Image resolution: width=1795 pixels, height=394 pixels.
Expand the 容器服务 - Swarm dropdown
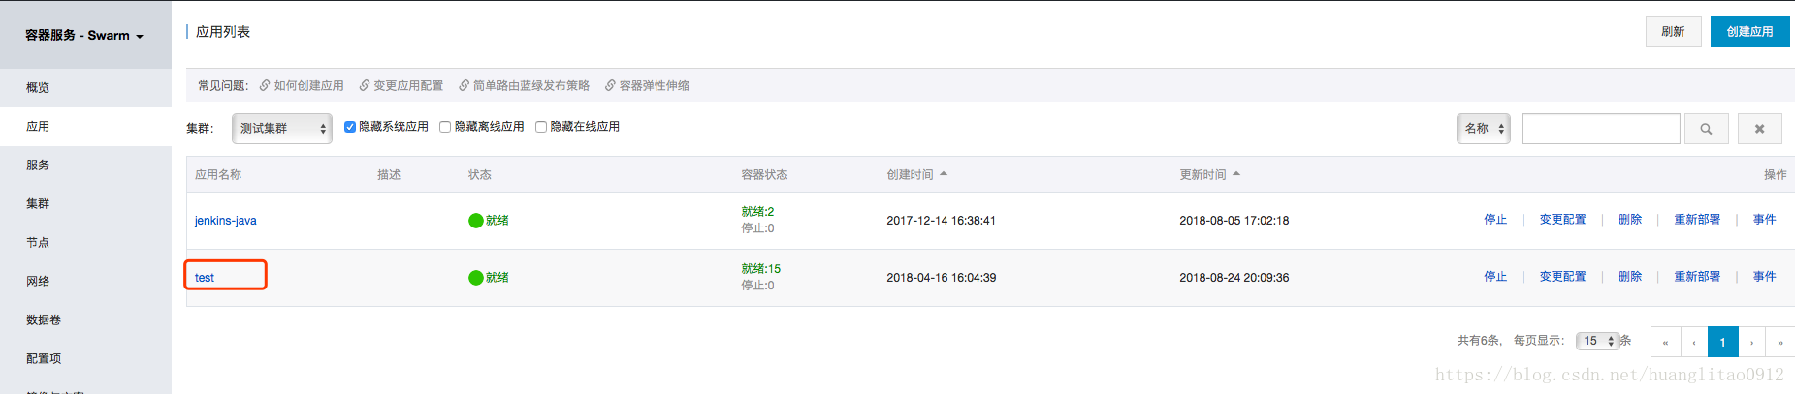click(84, 35)
